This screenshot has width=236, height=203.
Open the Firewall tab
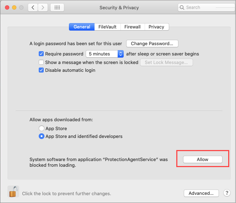132,27
